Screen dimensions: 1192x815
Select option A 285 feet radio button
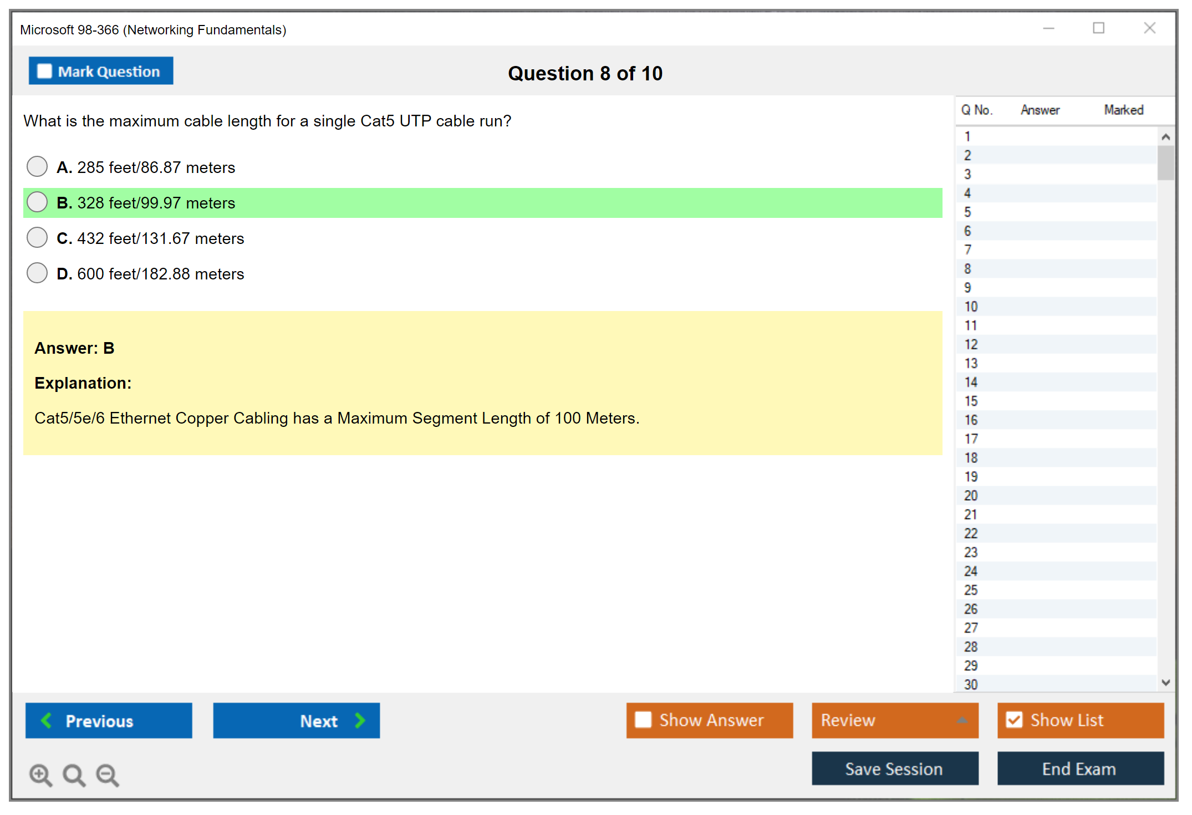pyautogui.click(x=37, y=166)
